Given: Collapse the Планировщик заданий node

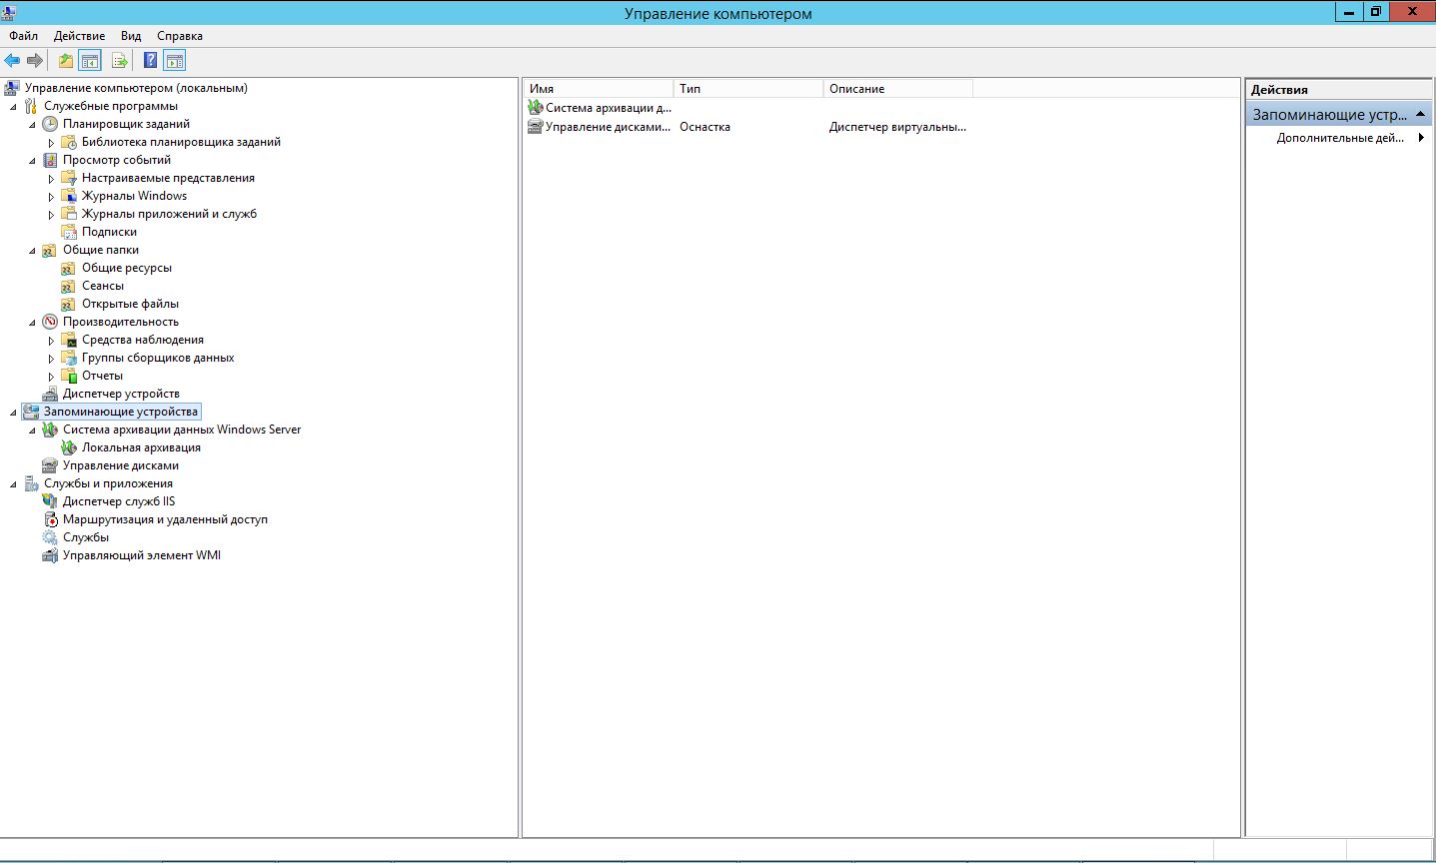Looking at the screenshot, I should pyautogui.click(x=32, y=125).
